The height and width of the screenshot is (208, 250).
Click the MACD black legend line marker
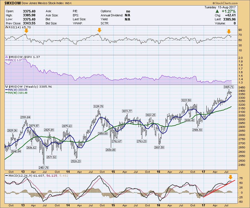coord(7,176)
